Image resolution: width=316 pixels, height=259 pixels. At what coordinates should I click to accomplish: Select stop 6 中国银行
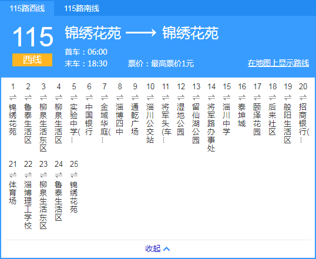89,119
